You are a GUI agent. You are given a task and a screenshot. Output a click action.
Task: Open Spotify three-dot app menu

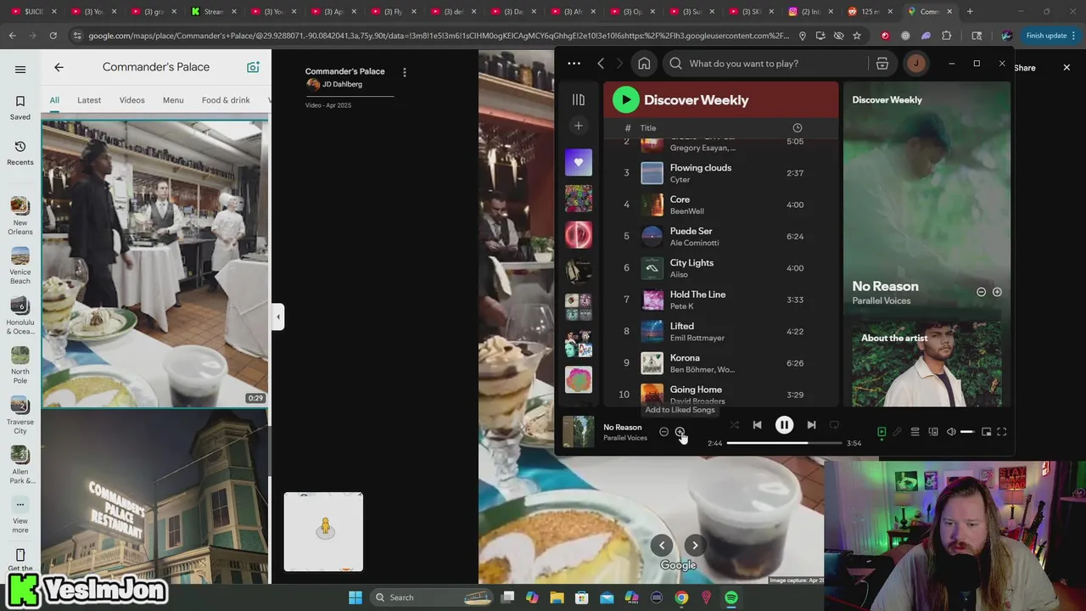pyautogui.click(x=574, y=64)
